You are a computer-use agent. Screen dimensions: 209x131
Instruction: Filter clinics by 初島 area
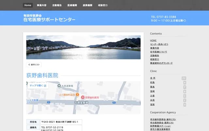(x=153, y=83)
